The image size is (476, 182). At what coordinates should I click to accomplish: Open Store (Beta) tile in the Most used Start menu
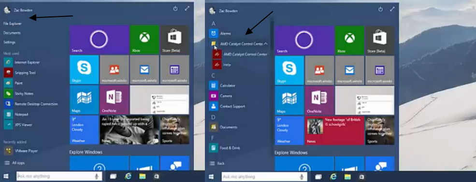(x=174, y=40)
